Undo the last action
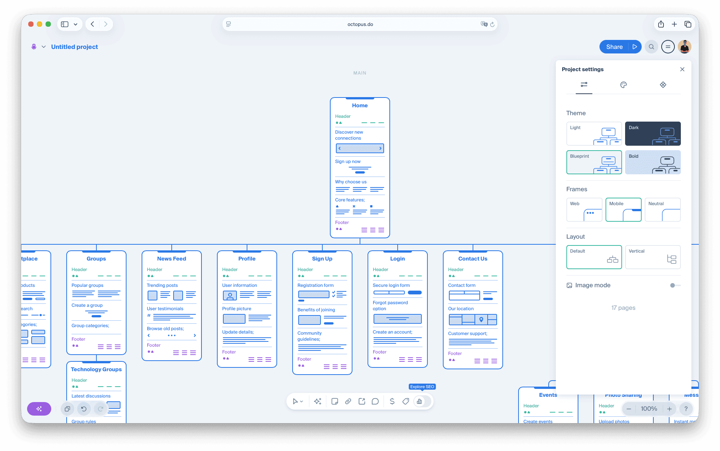 pos(84,409)
